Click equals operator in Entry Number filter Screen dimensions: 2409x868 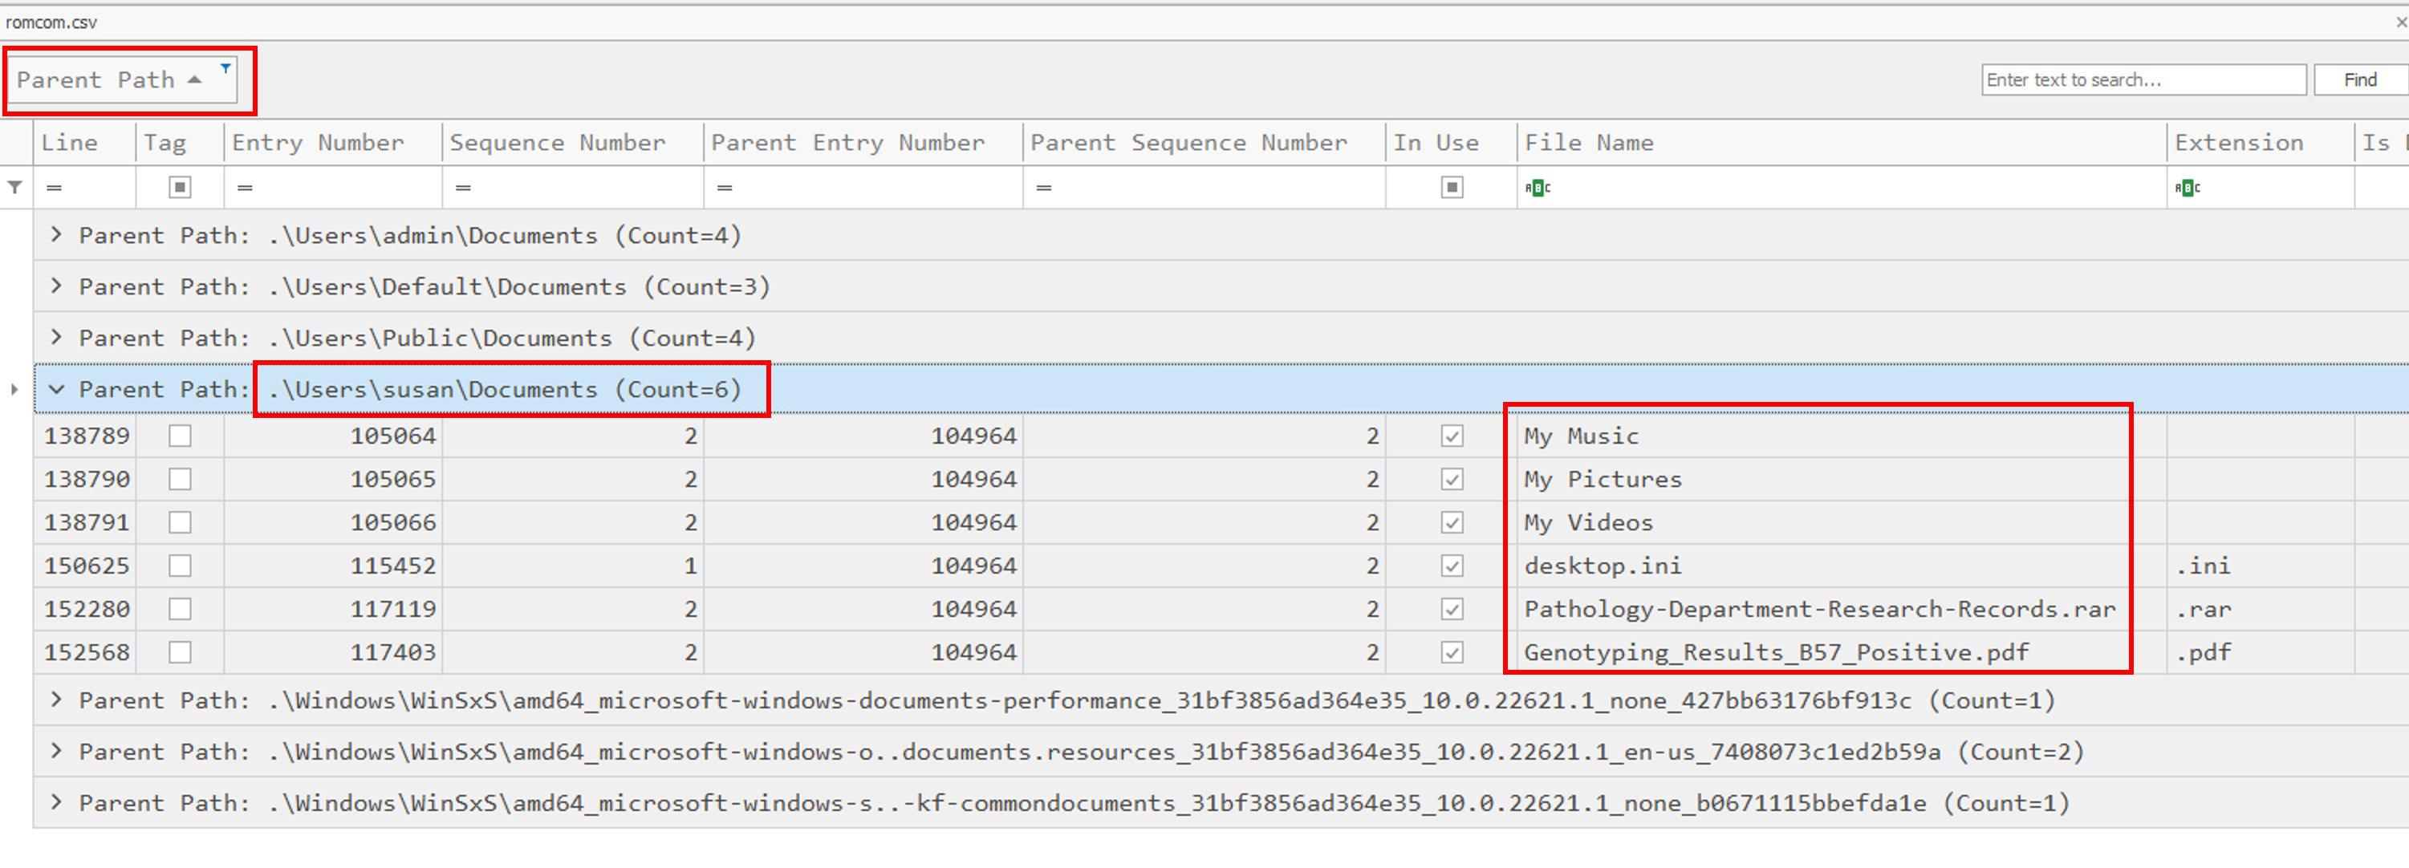coord(245,188)
